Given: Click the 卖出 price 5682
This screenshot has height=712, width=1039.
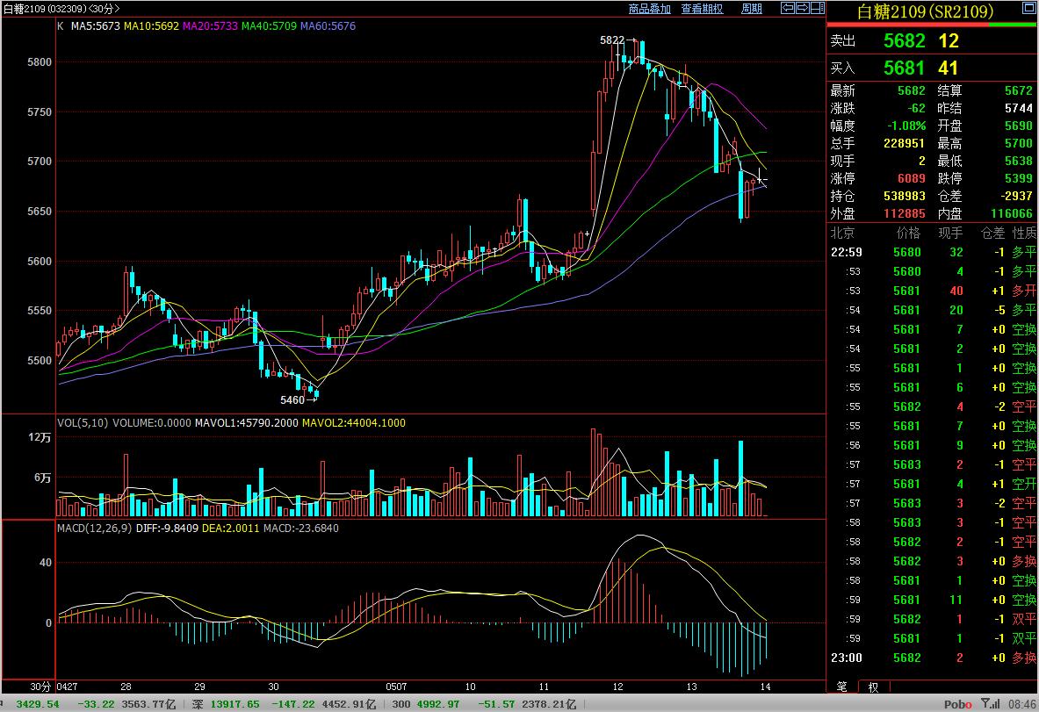Looking at the screenshot, I should click(904, 41).
